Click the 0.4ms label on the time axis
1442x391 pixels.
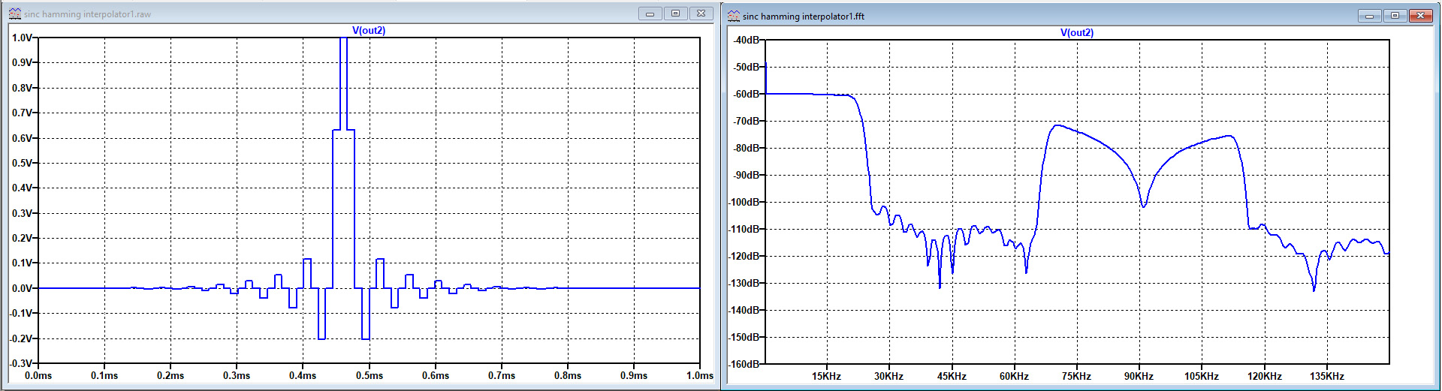click(303, 376)
